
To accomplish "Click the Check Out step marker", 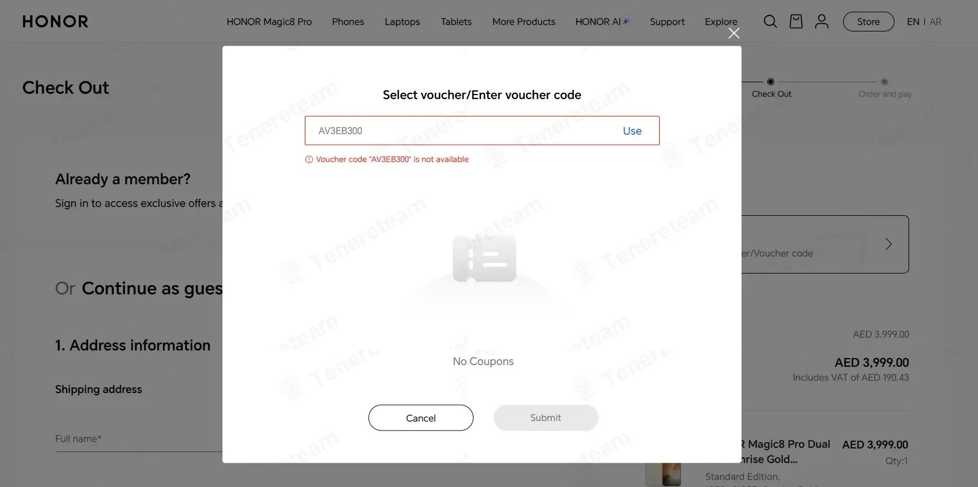I will tap(771, 82).
